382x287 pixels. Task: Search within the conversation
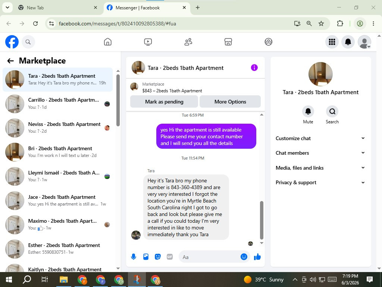(x=332, y=111)
